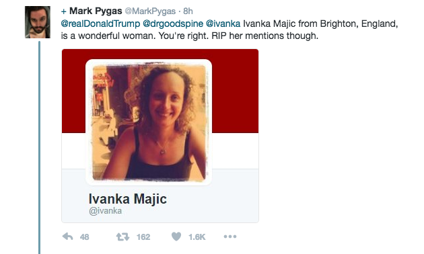Click the plus icon before Mark Pygas
Screen dimensions: 424x254
[63, 11]
